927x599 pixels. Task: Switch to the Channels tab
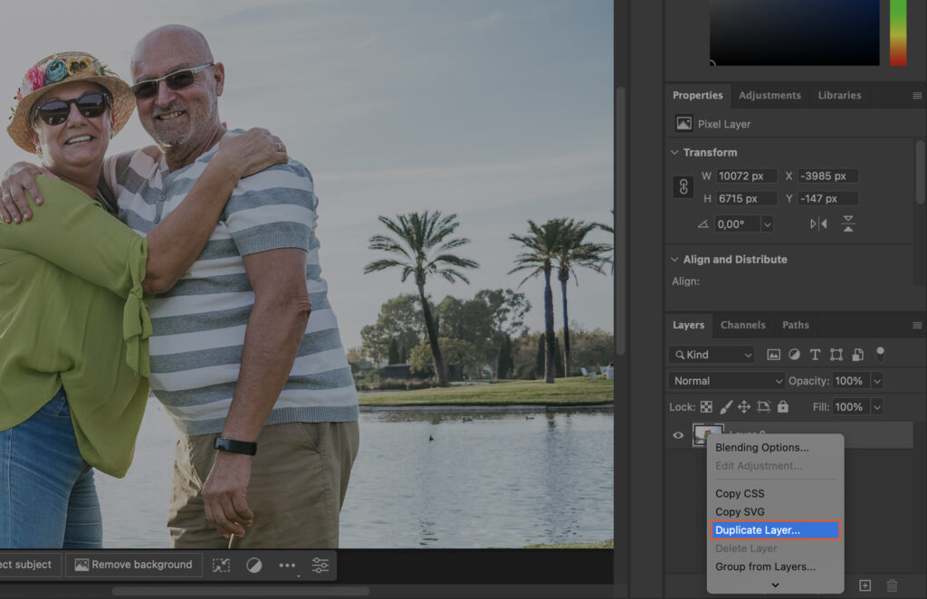[742, 325]
